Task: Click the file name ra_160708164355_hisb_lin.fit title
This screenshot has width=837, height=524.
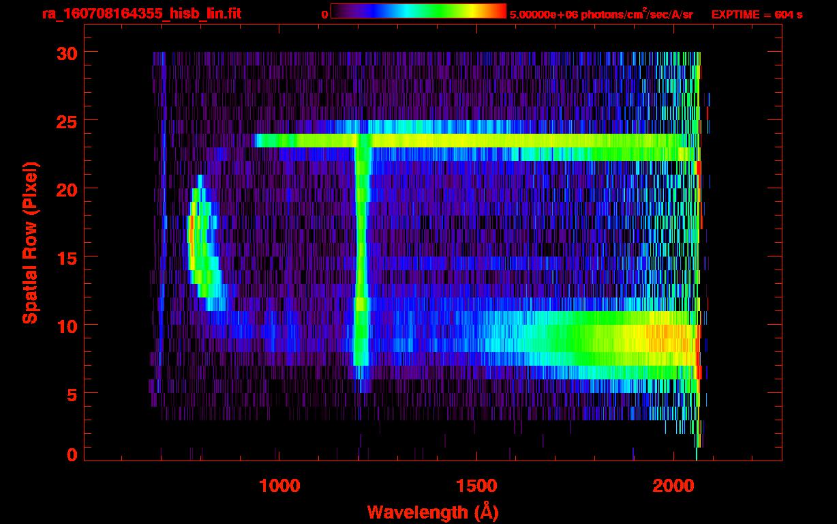Action: click(141, 14)
